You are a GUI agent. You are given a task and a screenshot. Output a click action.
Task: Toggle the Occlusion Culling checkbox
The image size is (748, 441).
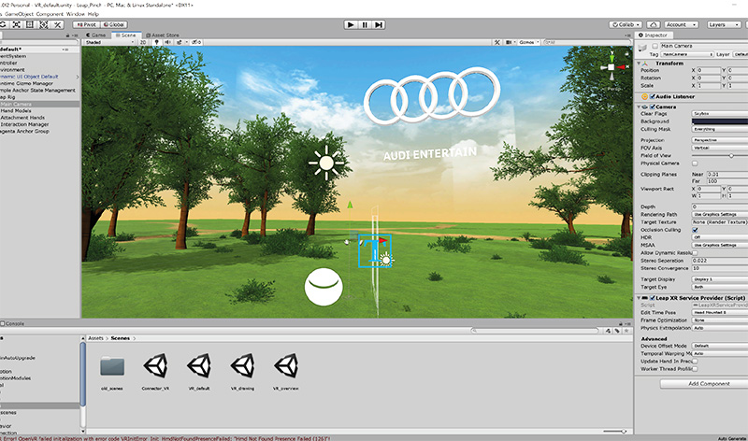tap(695, 230)
